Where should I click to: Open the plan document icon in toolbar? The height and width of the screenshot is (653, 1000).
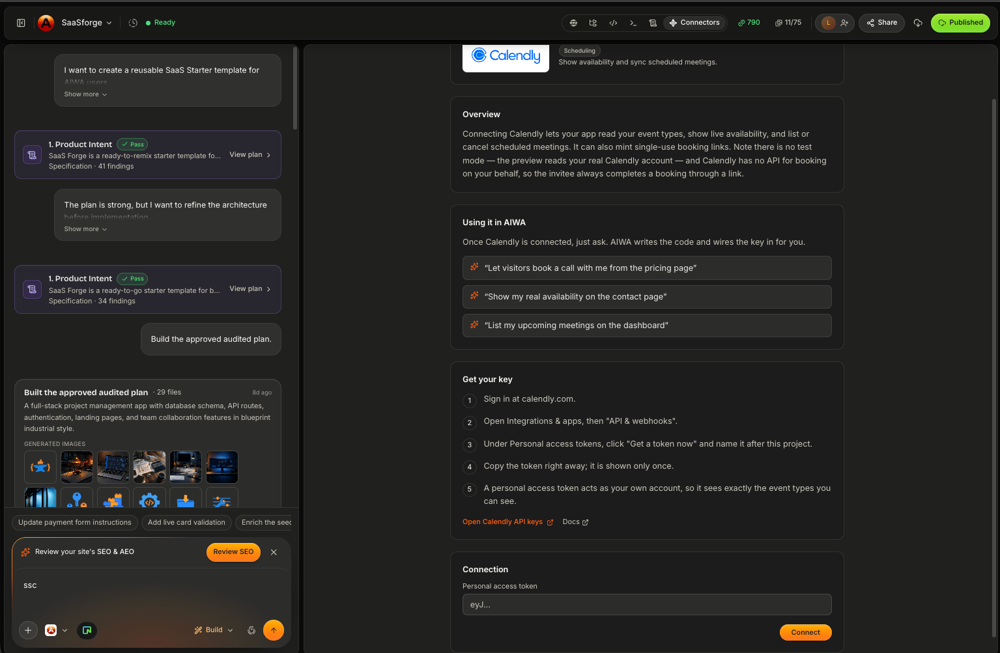click(x=653, y=23)
